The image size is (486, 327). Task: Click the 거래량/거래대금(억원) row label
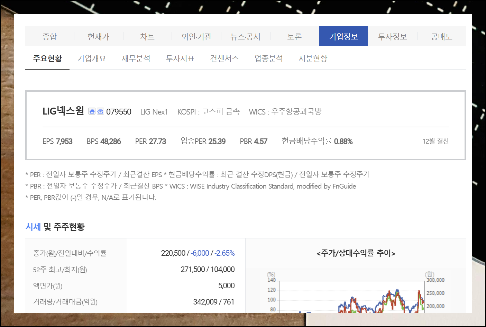[65, 302]
